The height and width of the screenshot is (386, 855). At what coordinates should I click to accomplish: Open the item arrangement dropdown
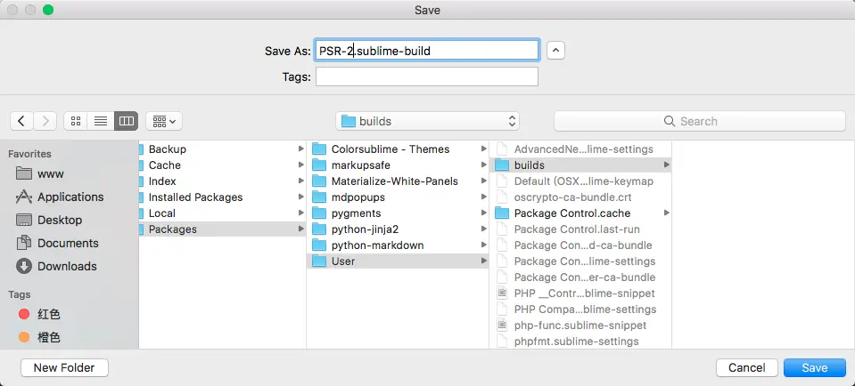[x=163, y=121]
